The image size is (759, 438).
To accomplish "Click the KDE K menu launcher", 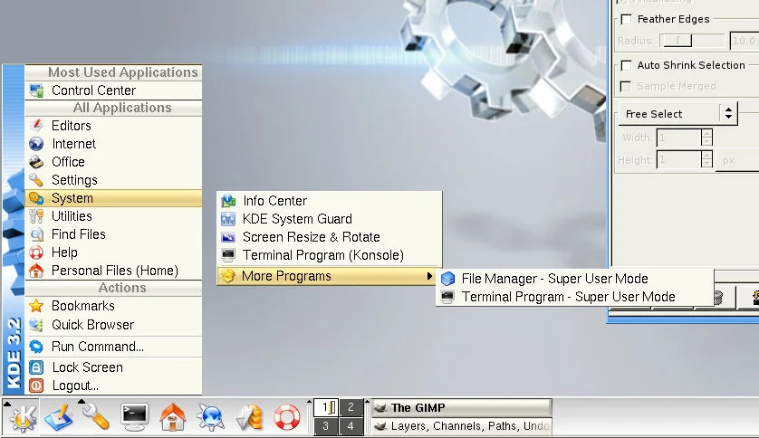I will (22, 417).
